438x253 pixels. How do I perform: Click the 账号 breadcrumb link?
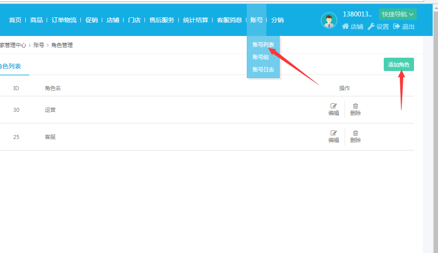[x=39, y=45]
